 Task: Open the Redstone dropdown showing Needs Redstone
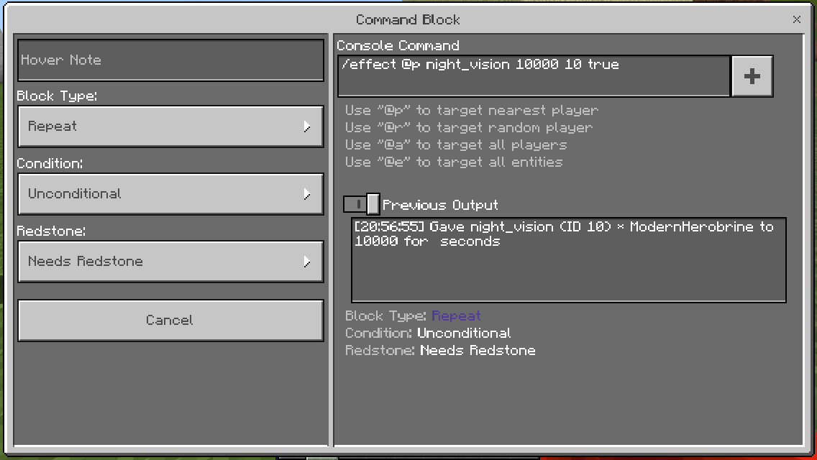coord(170,262)
